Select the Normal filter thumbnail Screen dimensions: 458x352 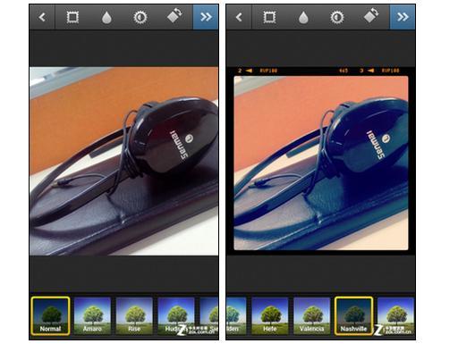click(x=50, y=315)
